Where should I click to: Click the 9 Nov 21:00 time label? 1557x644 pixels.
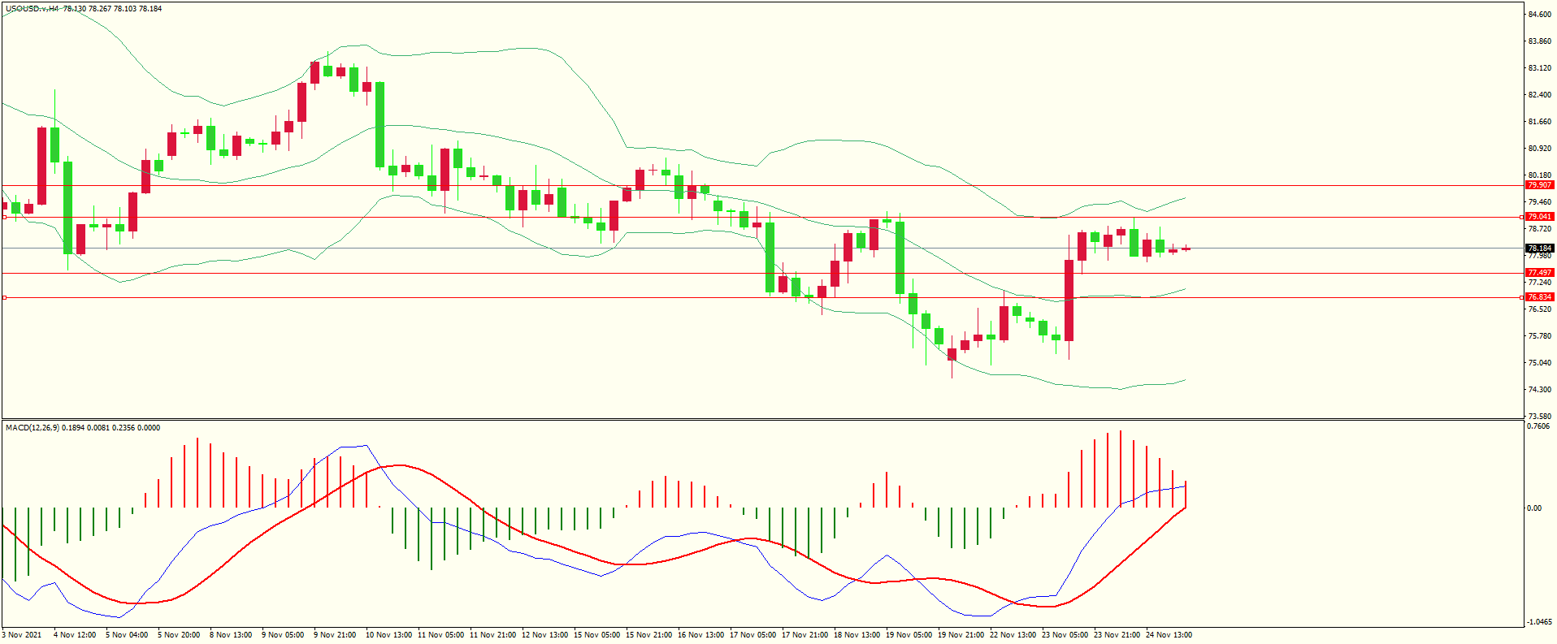(335, 635)
